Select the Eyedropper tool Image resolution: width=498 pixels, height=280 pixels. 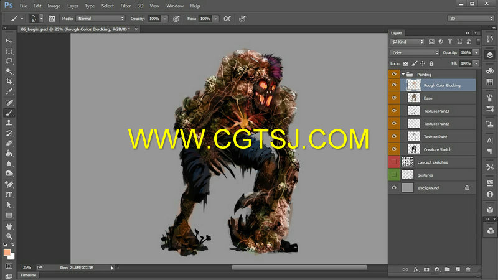point(9,91)
